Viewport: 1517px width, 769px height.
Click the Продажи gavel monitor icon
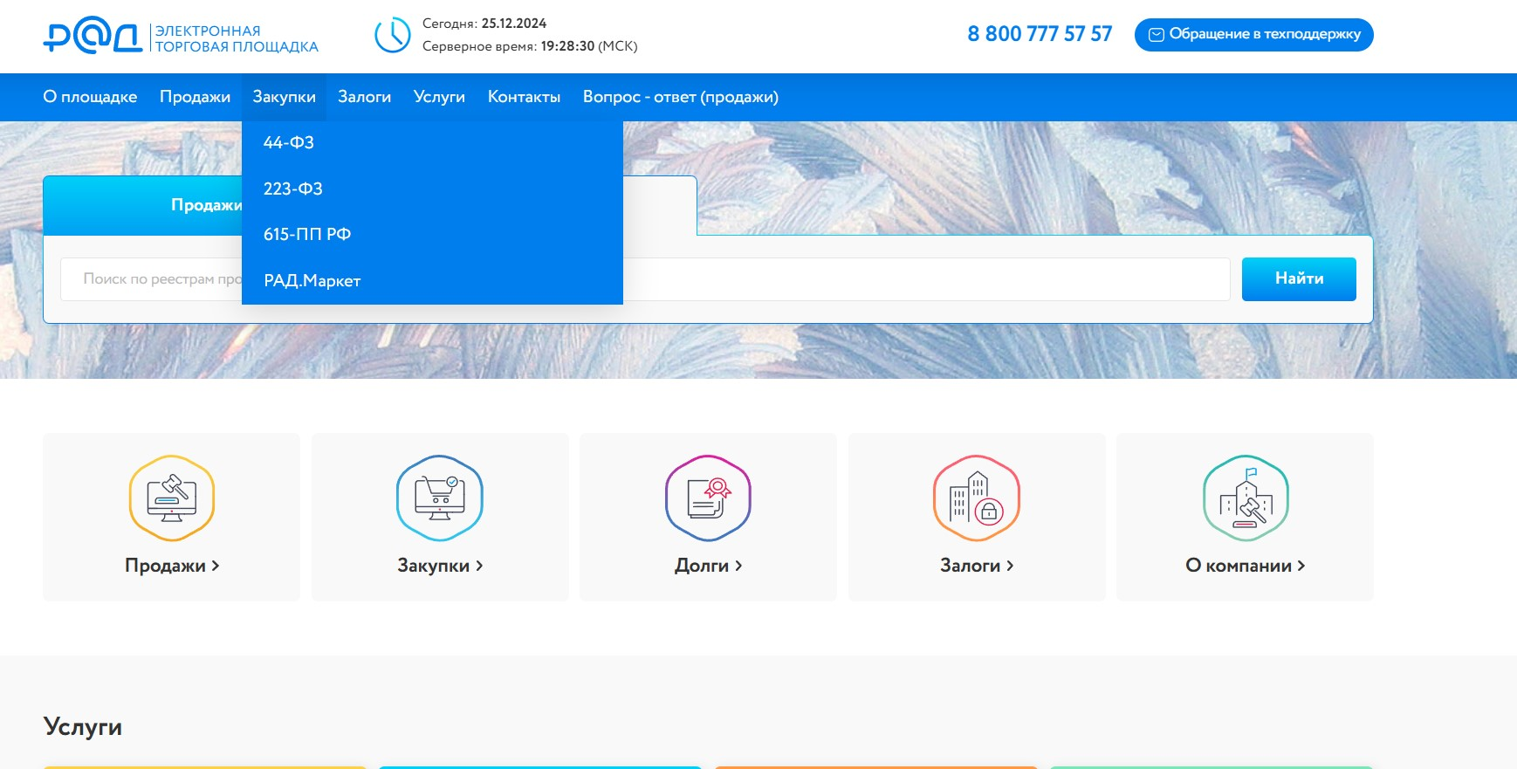coord(172,498)
